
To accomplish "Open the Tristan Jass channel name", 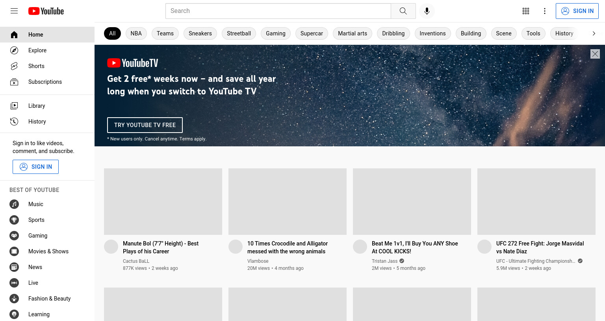I will 384,261.
